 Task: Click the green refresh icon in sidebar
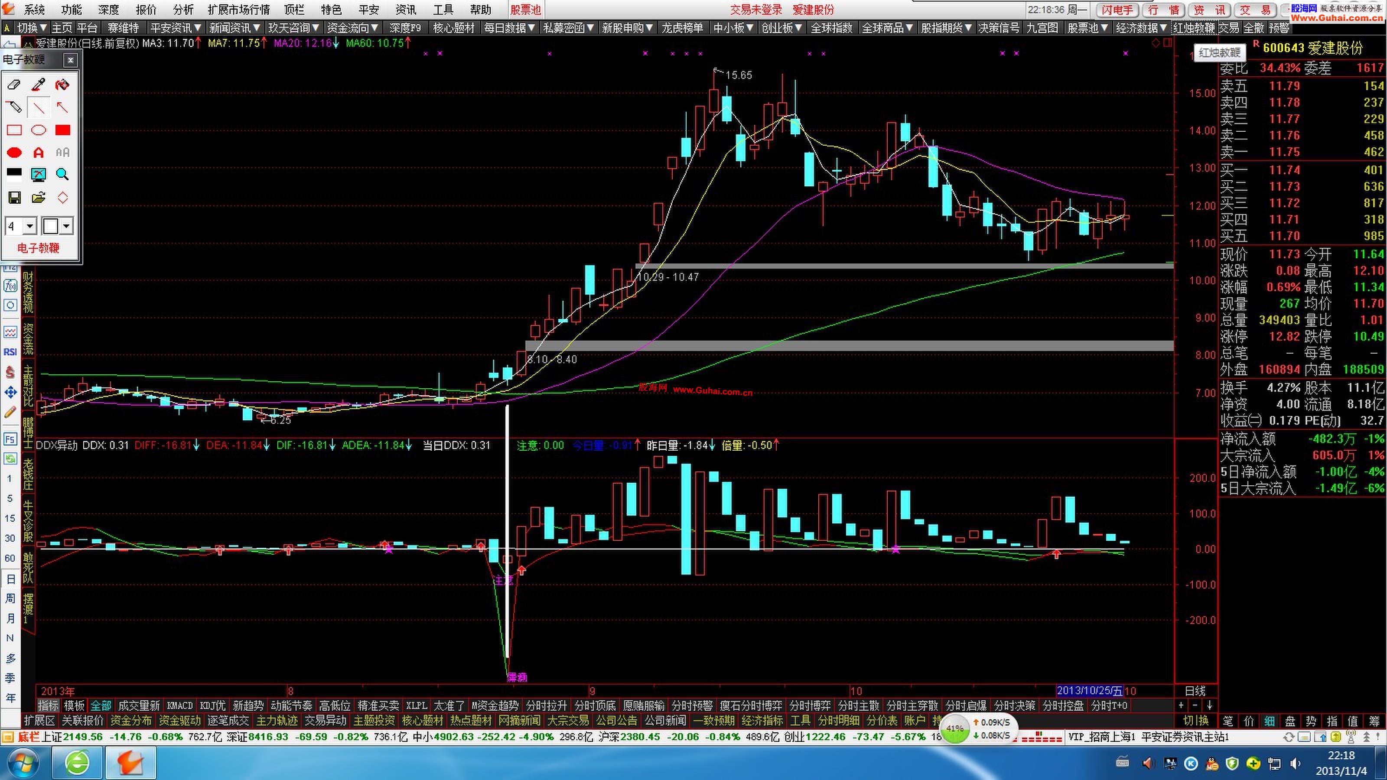click(x=10, y=458)
